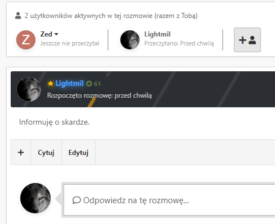Click the user icon beside active users count
275x224 pixels.
(18, 16)
